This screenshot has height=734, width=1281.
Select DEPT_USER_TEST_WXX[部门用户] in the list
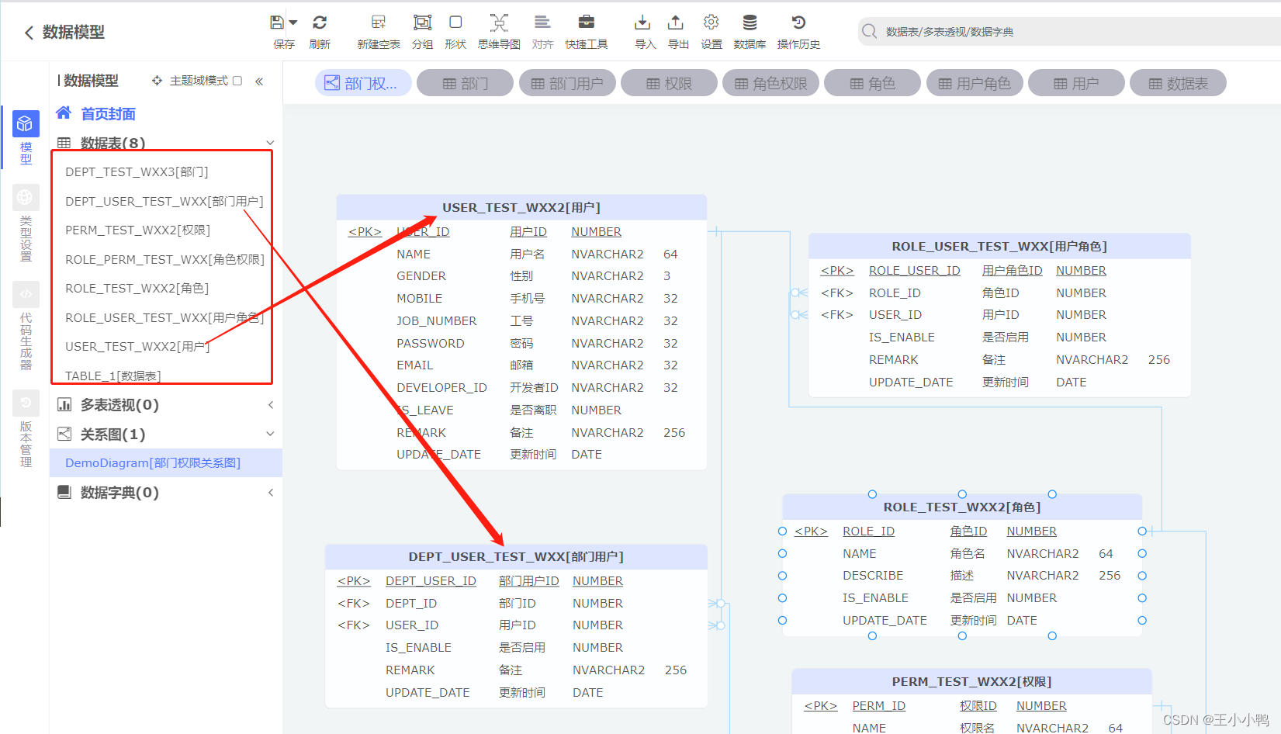coord(164,202)
